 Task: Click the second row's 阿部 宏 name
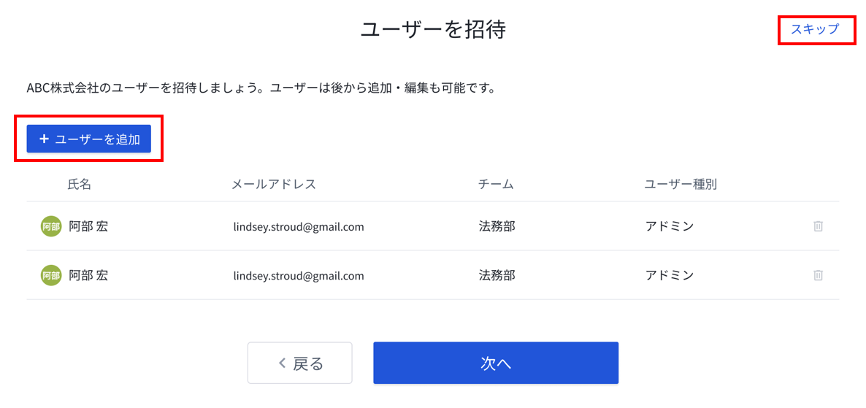[88, 275]
